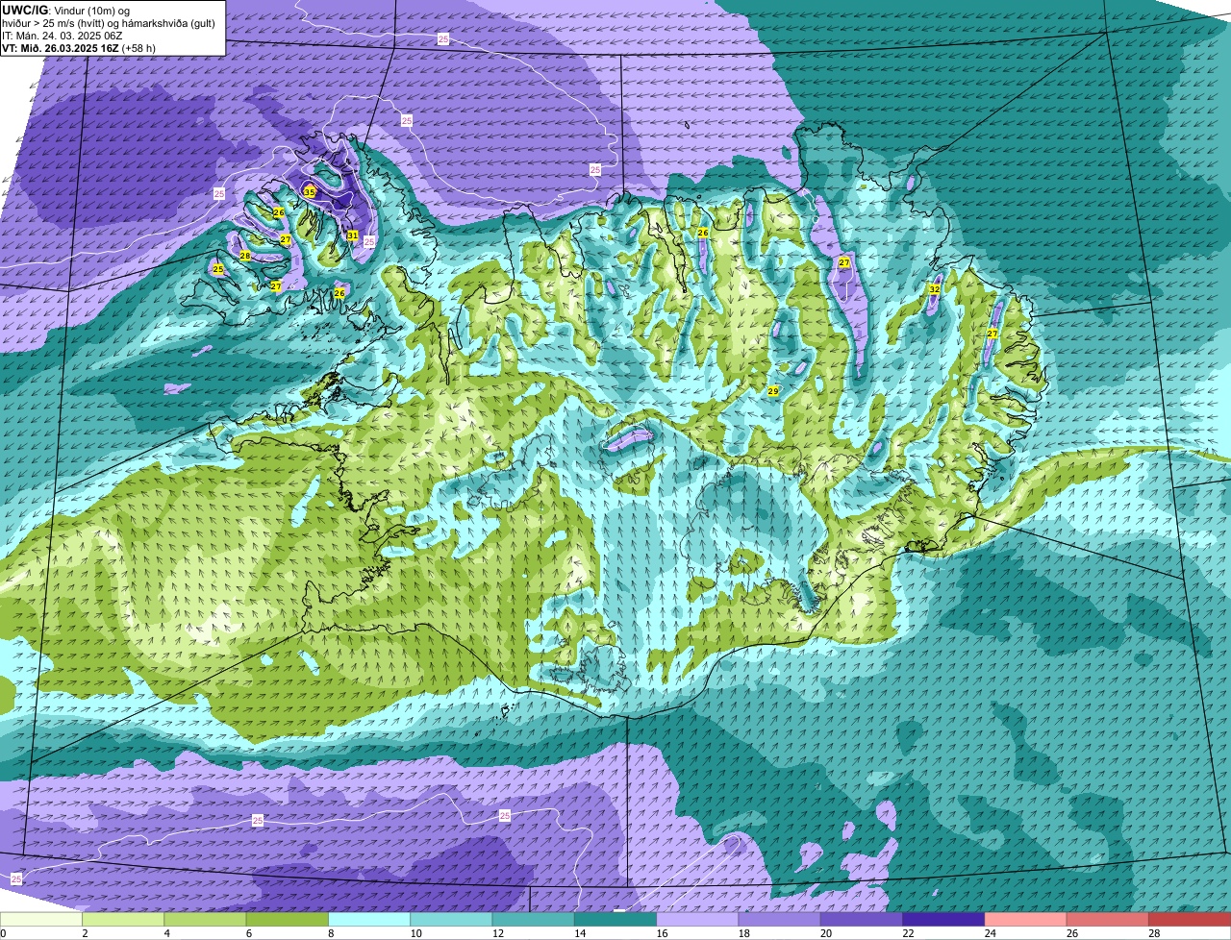The height and width of the screenshot is (940, 1231).
Task: Select the 14–16 m/s dark teal legend swatch
Action: pyautogui.click(x=615, y=919)
